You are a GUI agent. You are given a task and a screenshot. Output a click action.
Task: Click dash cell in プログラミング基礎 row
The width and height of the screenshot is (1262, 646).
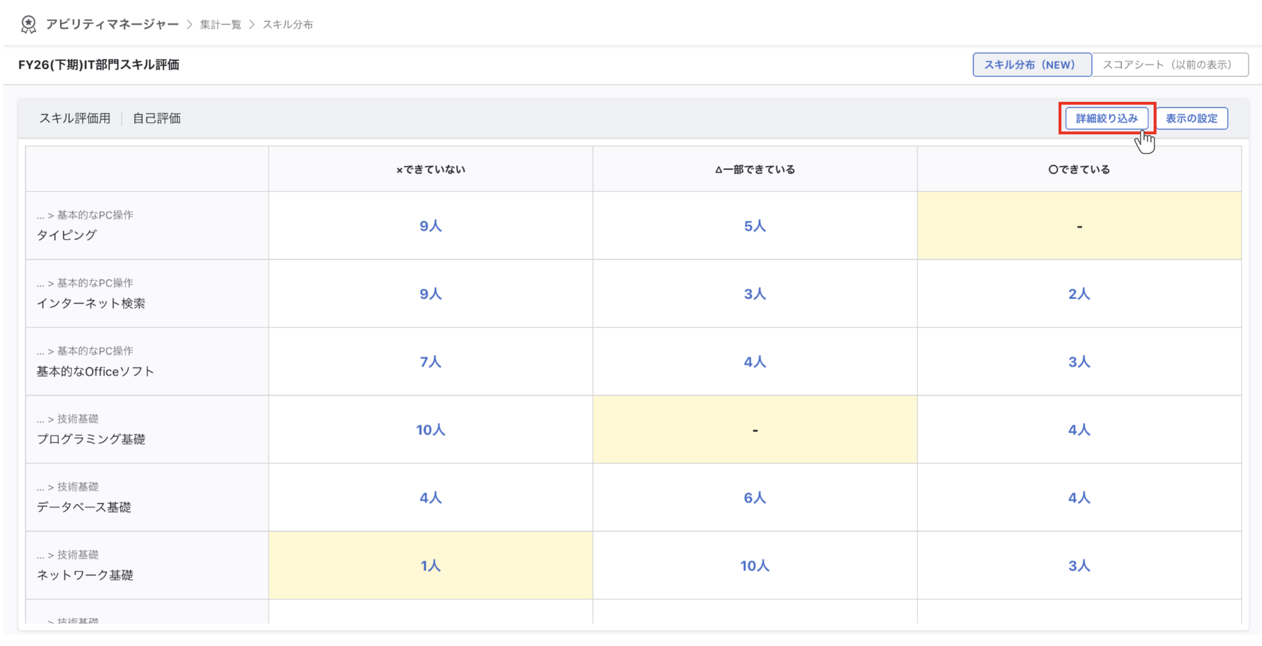coord(755,430)
